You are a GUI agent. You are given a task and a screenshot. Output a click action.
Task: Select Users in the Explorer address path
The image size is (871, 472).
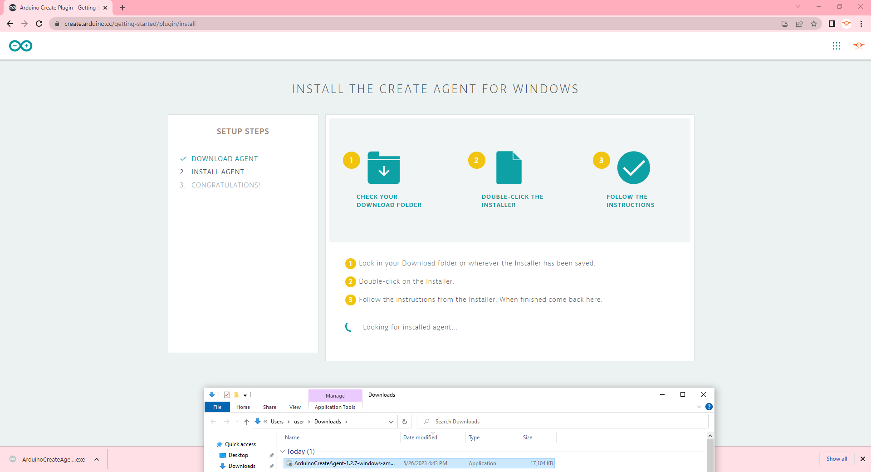point(277,422)
